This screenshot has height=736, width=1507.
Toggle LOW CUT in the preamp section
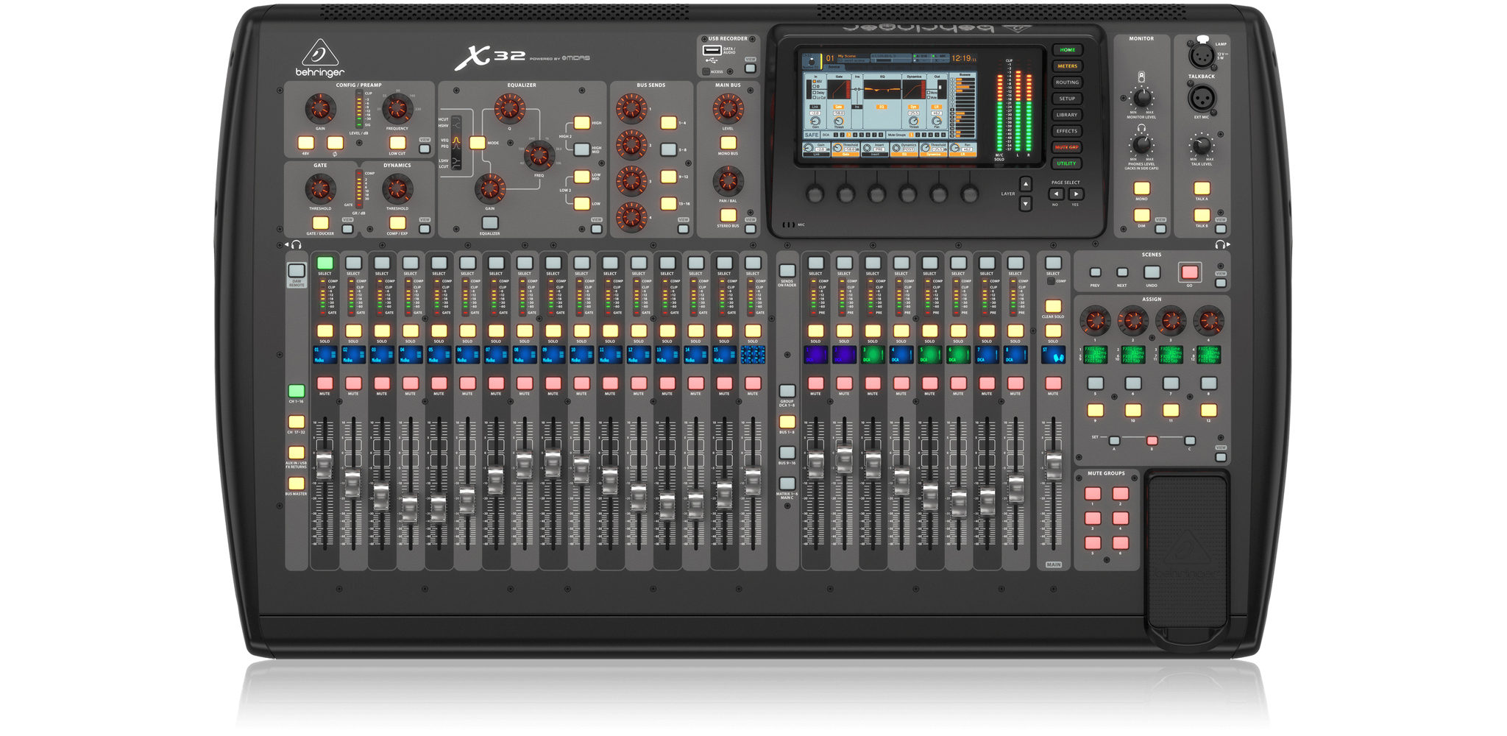pos(397,144)
